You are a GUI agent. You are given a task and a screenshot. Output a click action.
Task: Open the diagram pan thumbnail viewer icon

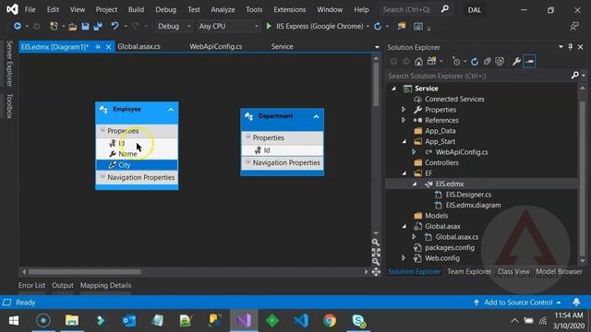(376, 272)
